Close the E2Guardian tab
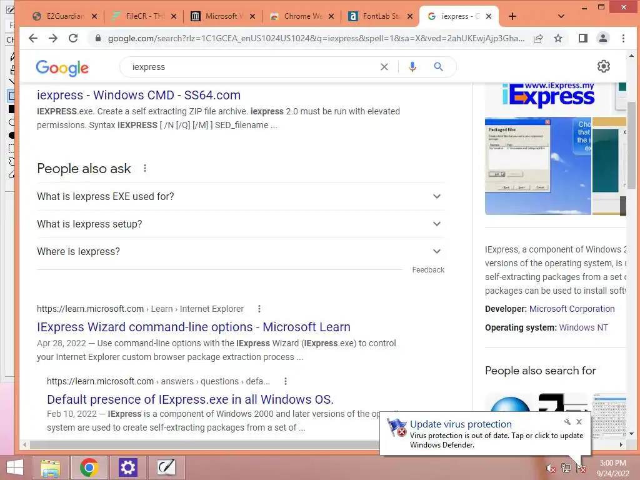Viewport: 640px width, 480px height. coord(94,16)
